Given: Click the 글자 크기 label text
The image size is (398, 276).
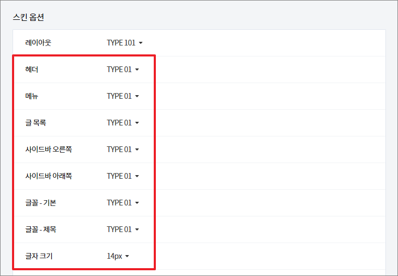Looking at the screenshot, I should pyautogui.click(x=39, y=256).
